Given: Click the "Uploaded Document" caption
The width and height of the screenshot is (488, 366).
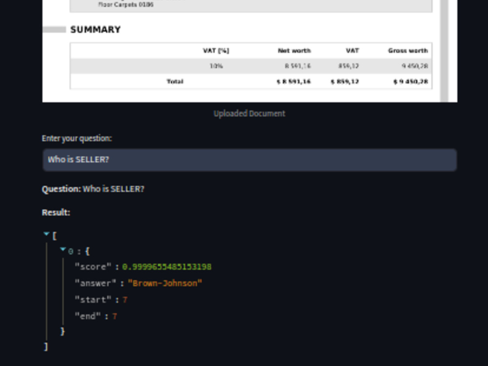Looking at the screenshot, I should pos(249,113).
